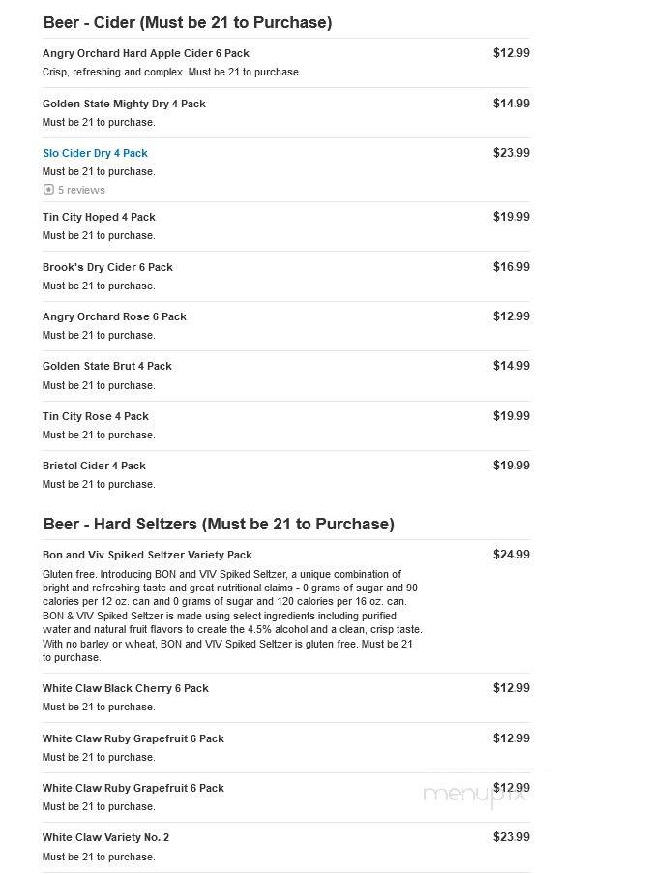Select Golden State Brut 4 Pack
Viewport: 648px width, 874px height.
tap(107, 366)
